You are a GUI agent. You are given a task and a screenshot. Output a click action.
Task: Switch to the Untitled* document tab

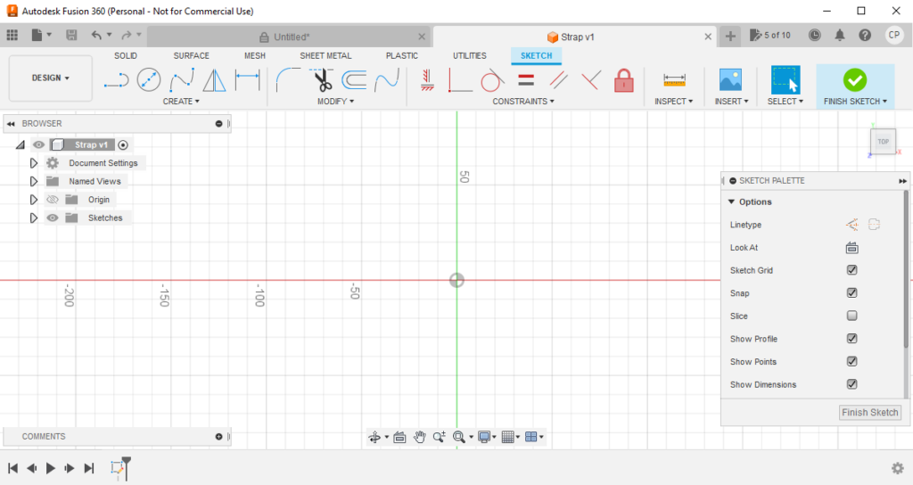tap(291, 37)
